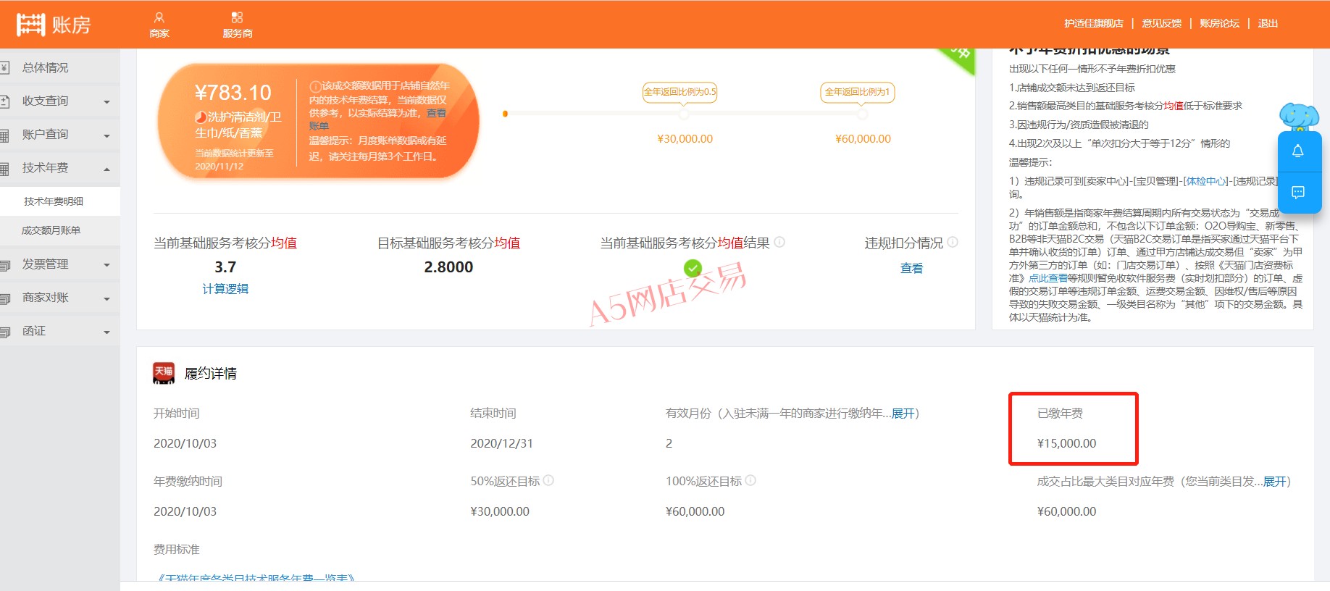Click the green check result icon

[693, 269]
